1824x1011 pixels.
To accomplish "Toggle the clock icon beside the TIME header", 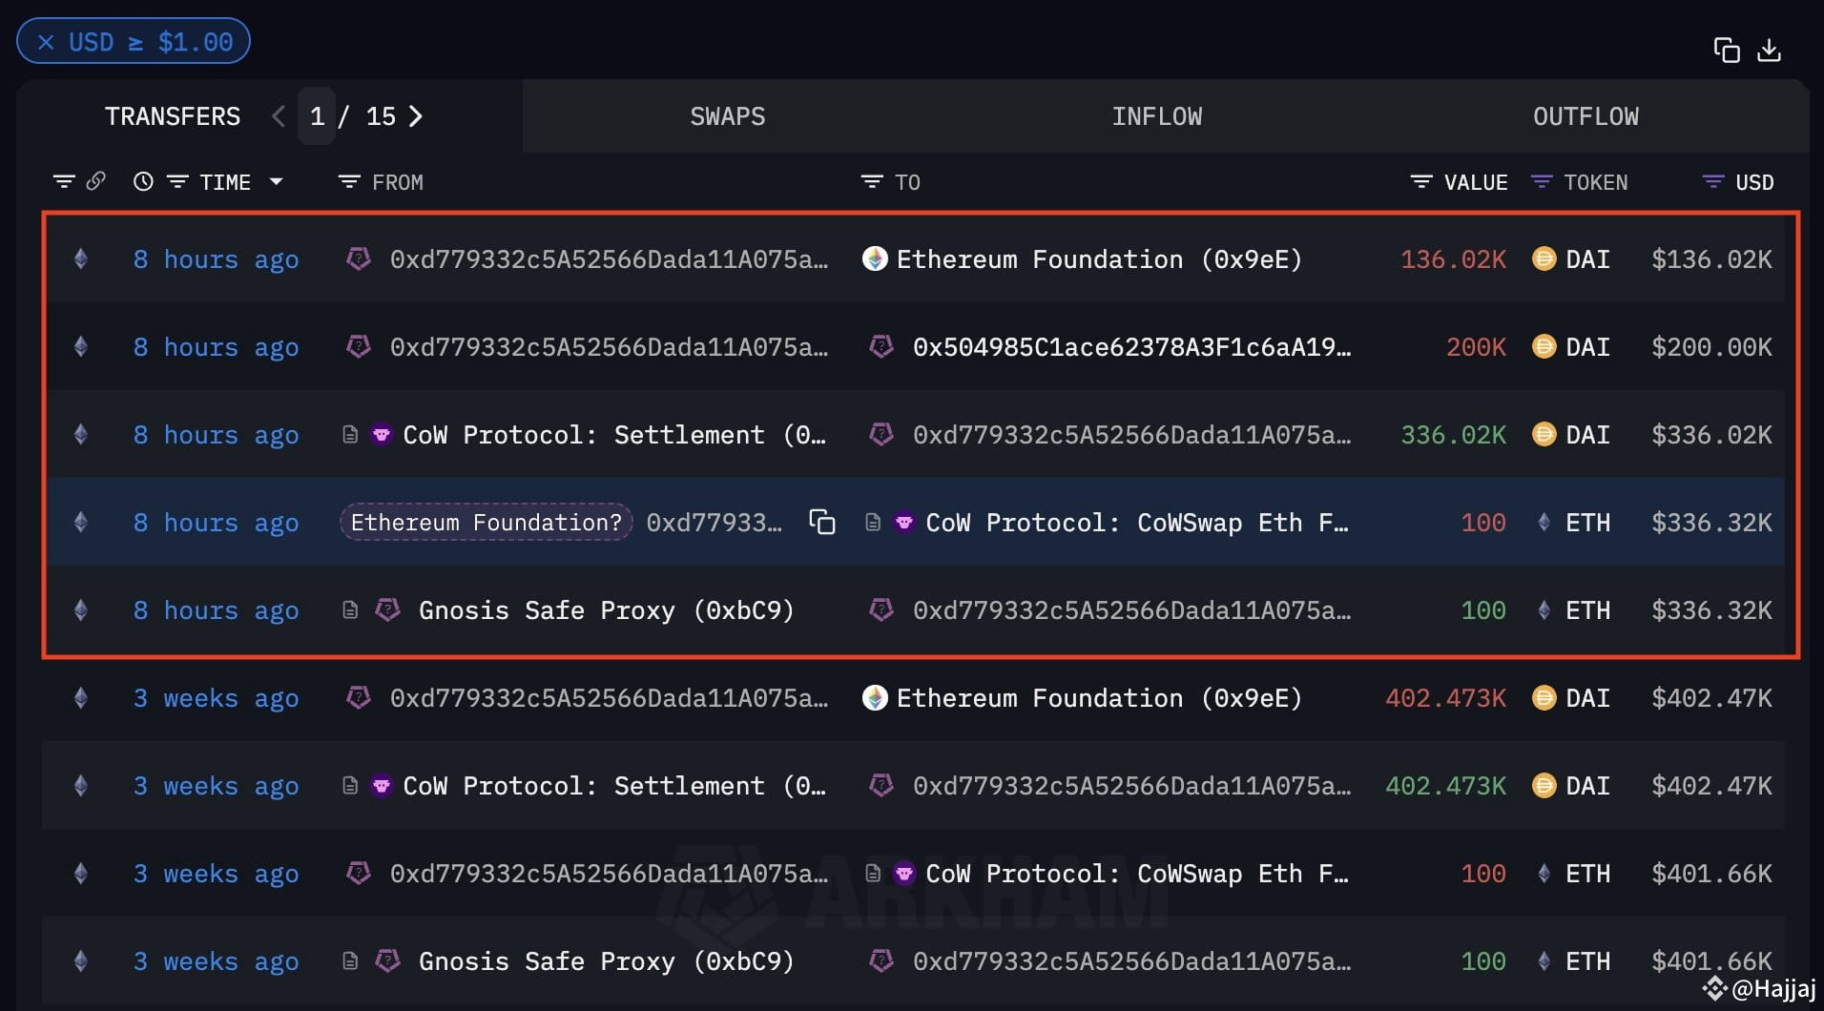I will (143, 181).
